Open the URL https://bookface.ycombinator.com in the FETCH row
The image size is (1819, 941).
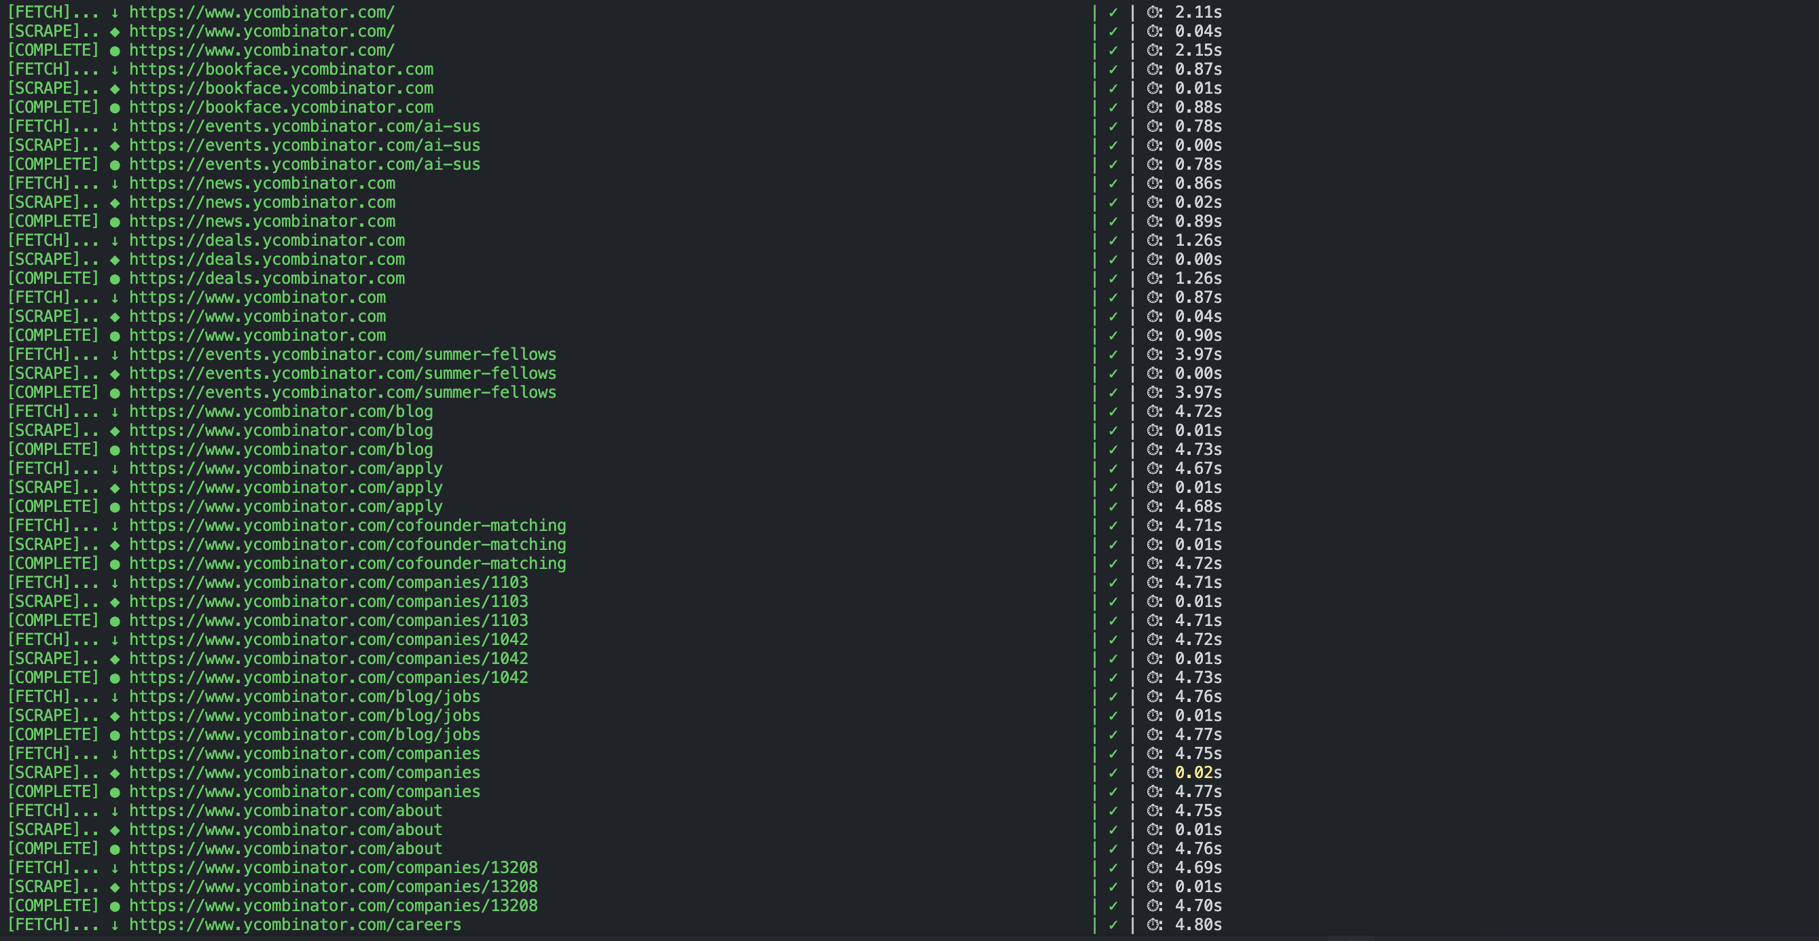coord(281,70)
